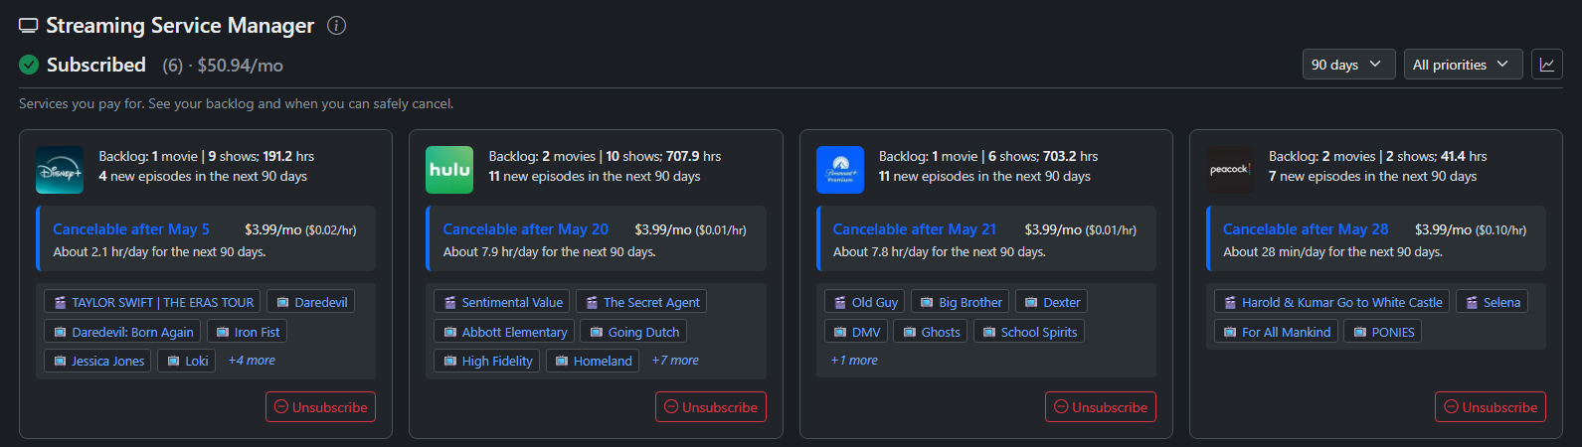Click the info icon beside Streaming Service Manager
The width and height of the screenshot is (1582, 447).
click(337, 26)
